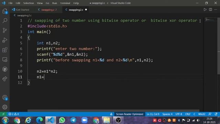Split the editor to the right
Image resolution: width=220 pixels, height=124 pixels.
(210, 10)
